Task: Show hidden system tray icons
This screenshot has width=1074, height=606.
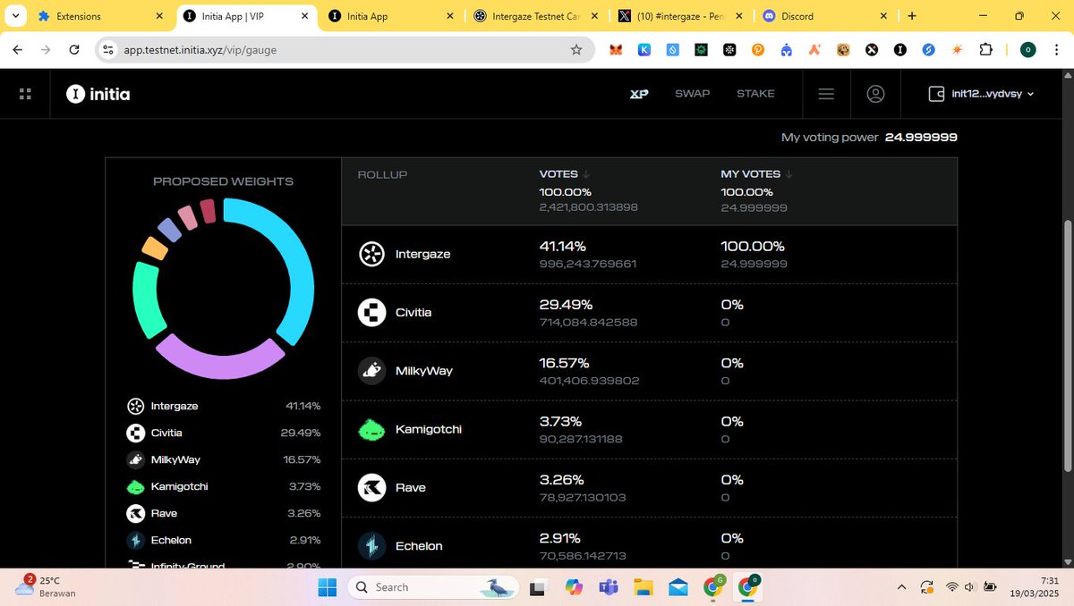Action: tap(902, 587)
